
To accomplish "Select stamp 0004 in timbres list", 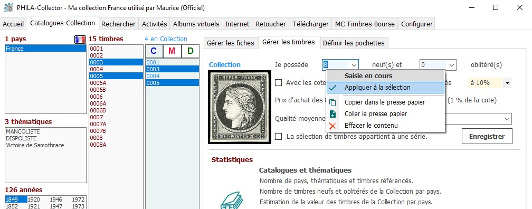I will [x=116, y=70].
